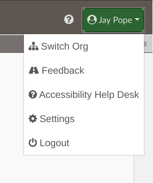Click the partially hidden tab ending in "s"
Viewport: 153px width, 183px height.
148,44
